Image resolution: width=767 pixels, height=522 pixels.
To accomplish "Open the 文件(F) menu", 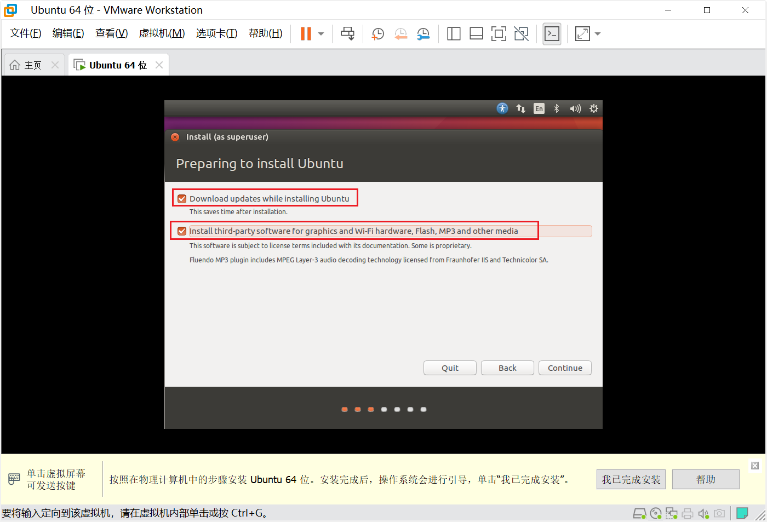I will coord(26,33).
